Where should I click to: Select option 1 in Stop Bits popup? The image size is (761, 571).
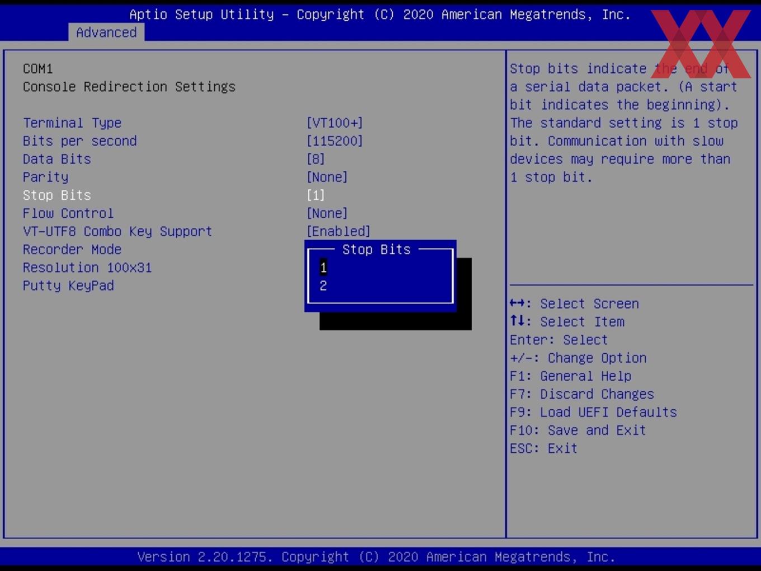(x=323, y=268)
